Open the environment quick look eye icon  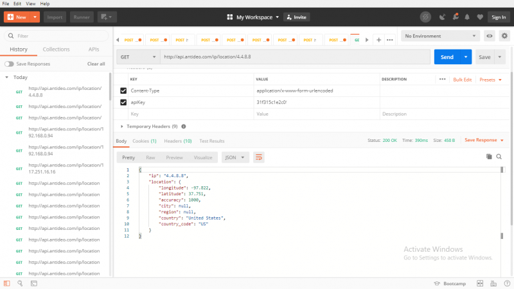tap(489, 36)
